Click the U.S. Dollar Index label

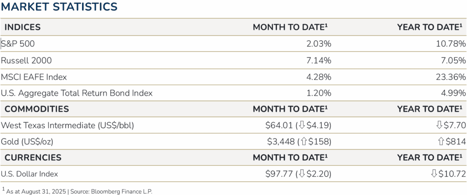(30, 174)
